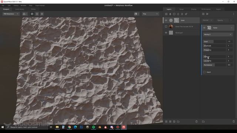This screenshot has height=133, width=237.
Task: Open the three-dot options menu in properties panel
Action: pyautogui.click(x=234, y=14)
